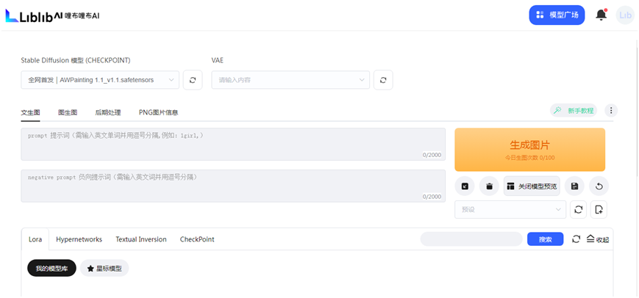
Task: Click the orange 生成图片 generate button
Action: [x=529, y=149]
